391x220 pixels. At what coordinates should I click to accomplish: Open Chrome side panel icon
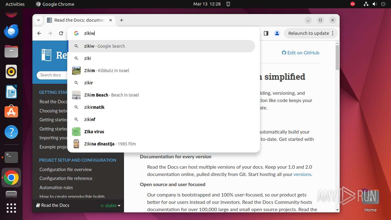click(x=266, y=33)
